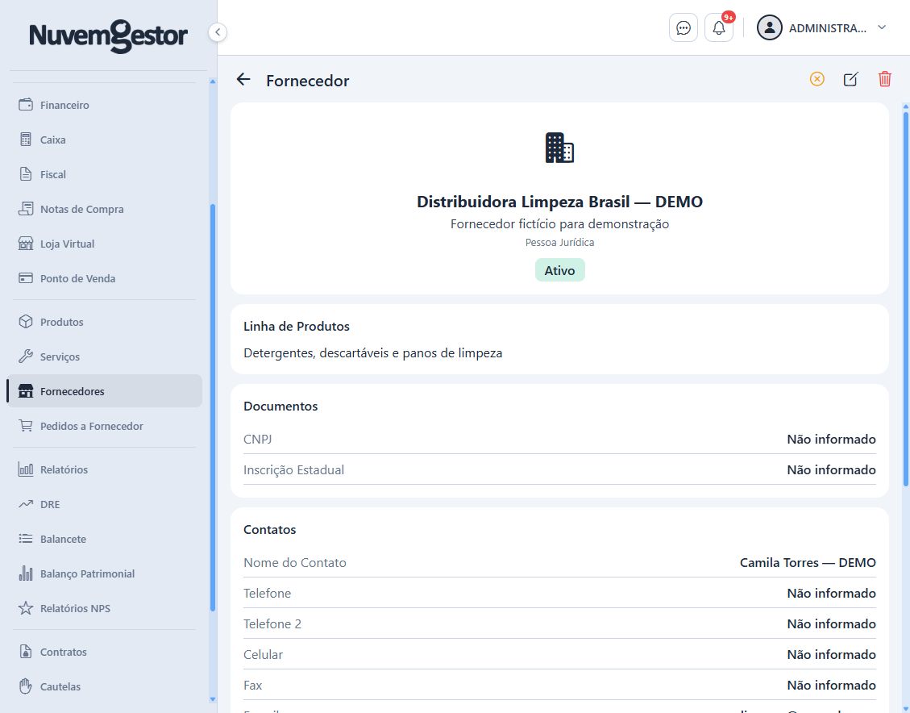Screen dimensions: 910x713
Task: Open the Produtos box icon
Action: pos(26,322)
